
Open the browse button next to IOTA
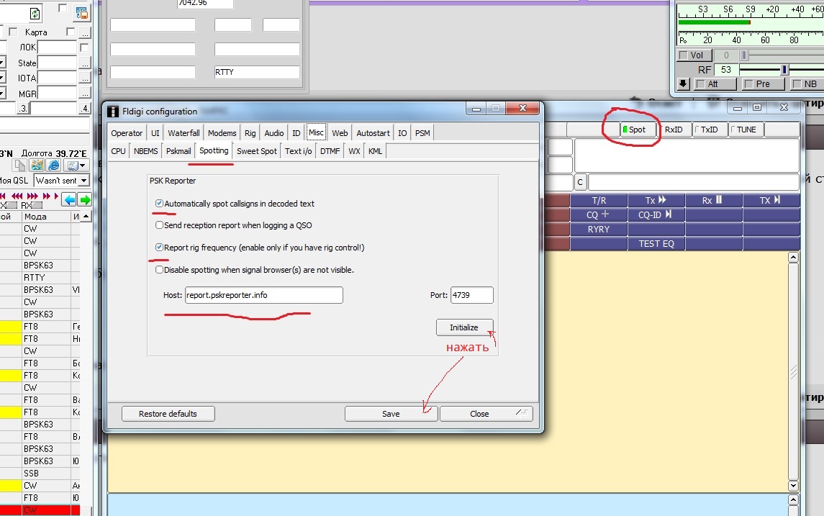[85, 78]
